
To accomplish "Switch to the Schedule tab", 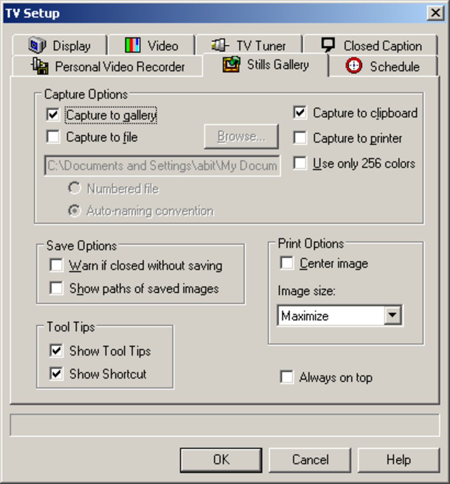I will click(x=383, y=66).
